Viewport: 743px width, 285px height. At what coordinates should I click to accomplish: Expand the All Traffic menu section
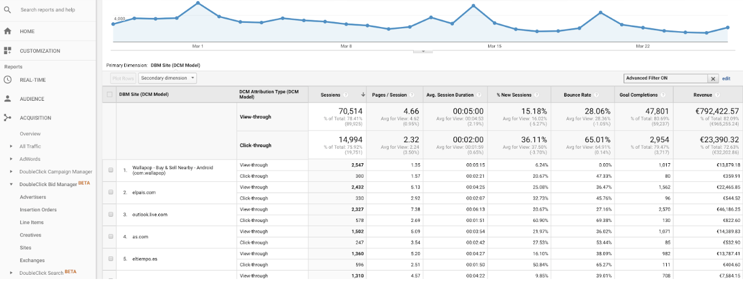(x=11, y=146)
